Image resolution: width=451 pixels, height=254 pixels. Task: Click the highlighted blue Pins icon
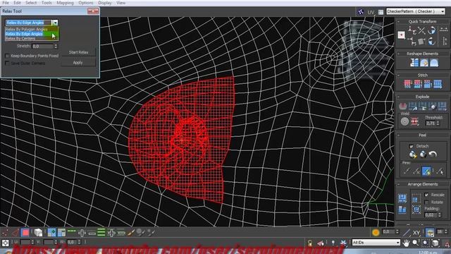click(426, 171)
